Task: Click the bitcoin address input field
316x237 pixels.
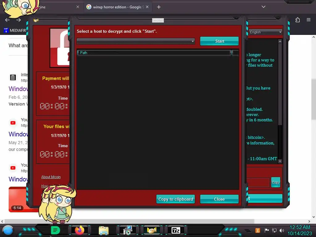Action: coord(258,182)
